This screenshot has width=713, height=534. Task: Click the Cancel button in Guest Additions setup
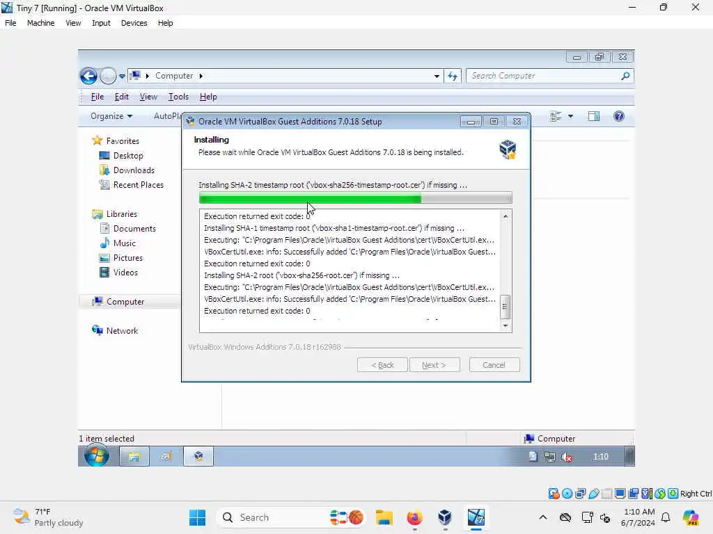pyautogui.click(x=494, y=365)
